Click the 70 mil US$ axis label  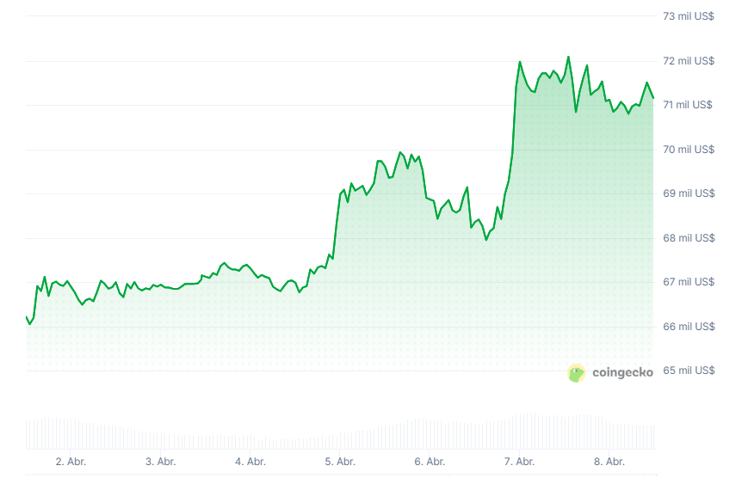[x=689, y=150]
